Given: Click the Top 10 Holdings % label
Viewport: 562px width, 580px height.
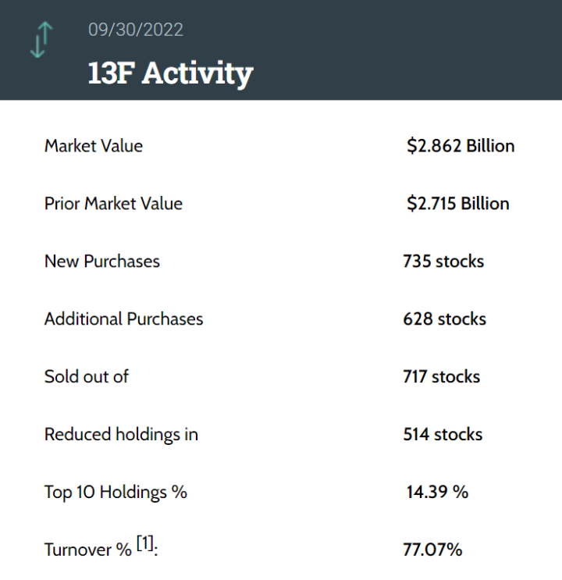Looking at the screenshot, I should (x=116, y=492).
